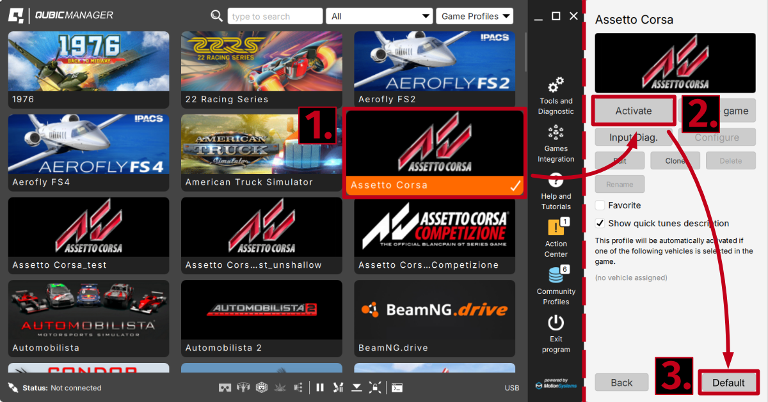Open Tools and Diagnostic panel
The width and height of the screenshot is (768, 402).
pyautogui.click(x=556, y=95)
